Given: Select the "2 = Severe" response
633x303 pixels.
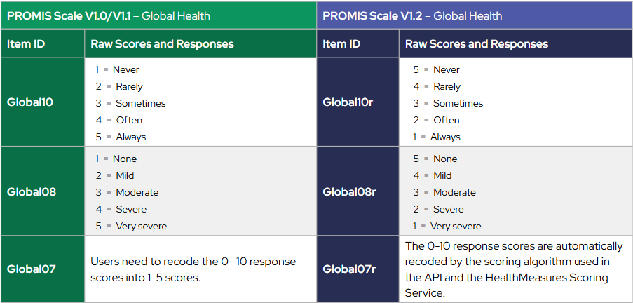Looking at the screenshot, I should pos(438,209).
